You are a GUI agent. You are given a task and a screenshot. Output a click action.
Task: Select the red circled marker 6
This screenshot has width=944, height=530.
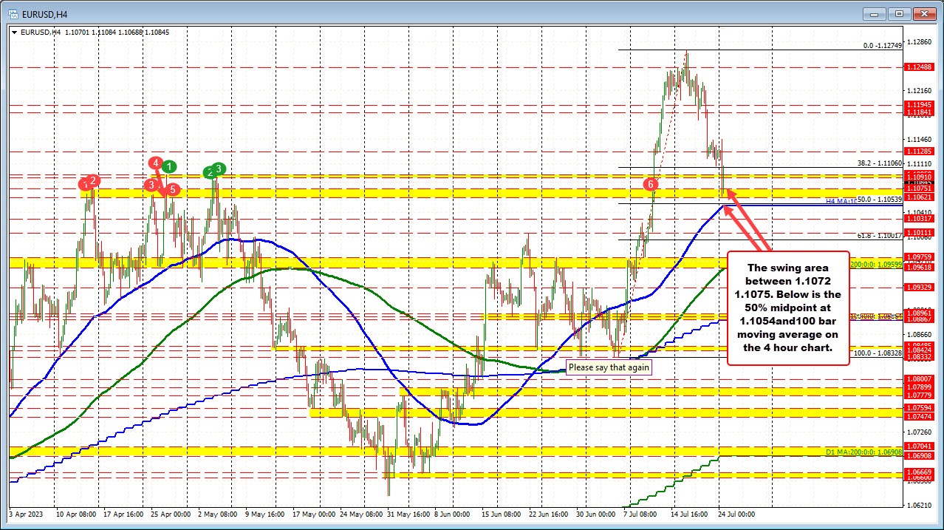650,185
